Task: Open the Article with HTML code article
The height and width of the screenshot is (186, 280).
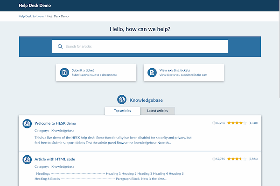Action: [x=55, y=159]
